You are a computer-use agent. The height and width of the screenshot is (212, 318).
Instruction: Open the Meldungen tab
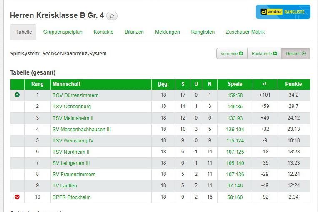168,32
